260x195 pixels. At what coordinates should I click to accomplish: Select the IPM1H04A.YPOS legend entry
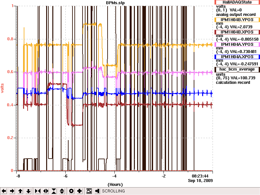tap(237, 45)
